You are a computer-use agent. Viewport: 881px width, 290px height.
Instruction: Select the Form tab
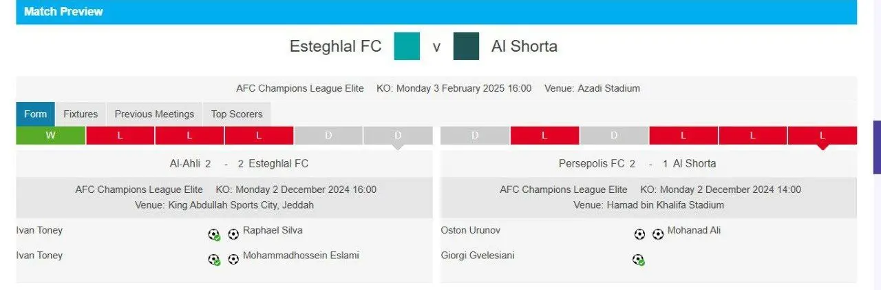pyautogui.click(x=35, y=114)
